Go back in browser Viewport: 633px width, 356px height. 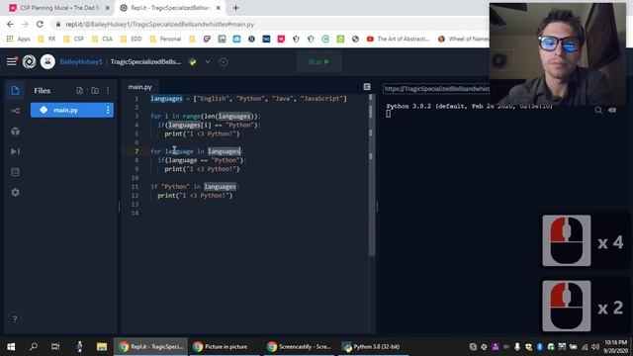click(x=10, y=24)
